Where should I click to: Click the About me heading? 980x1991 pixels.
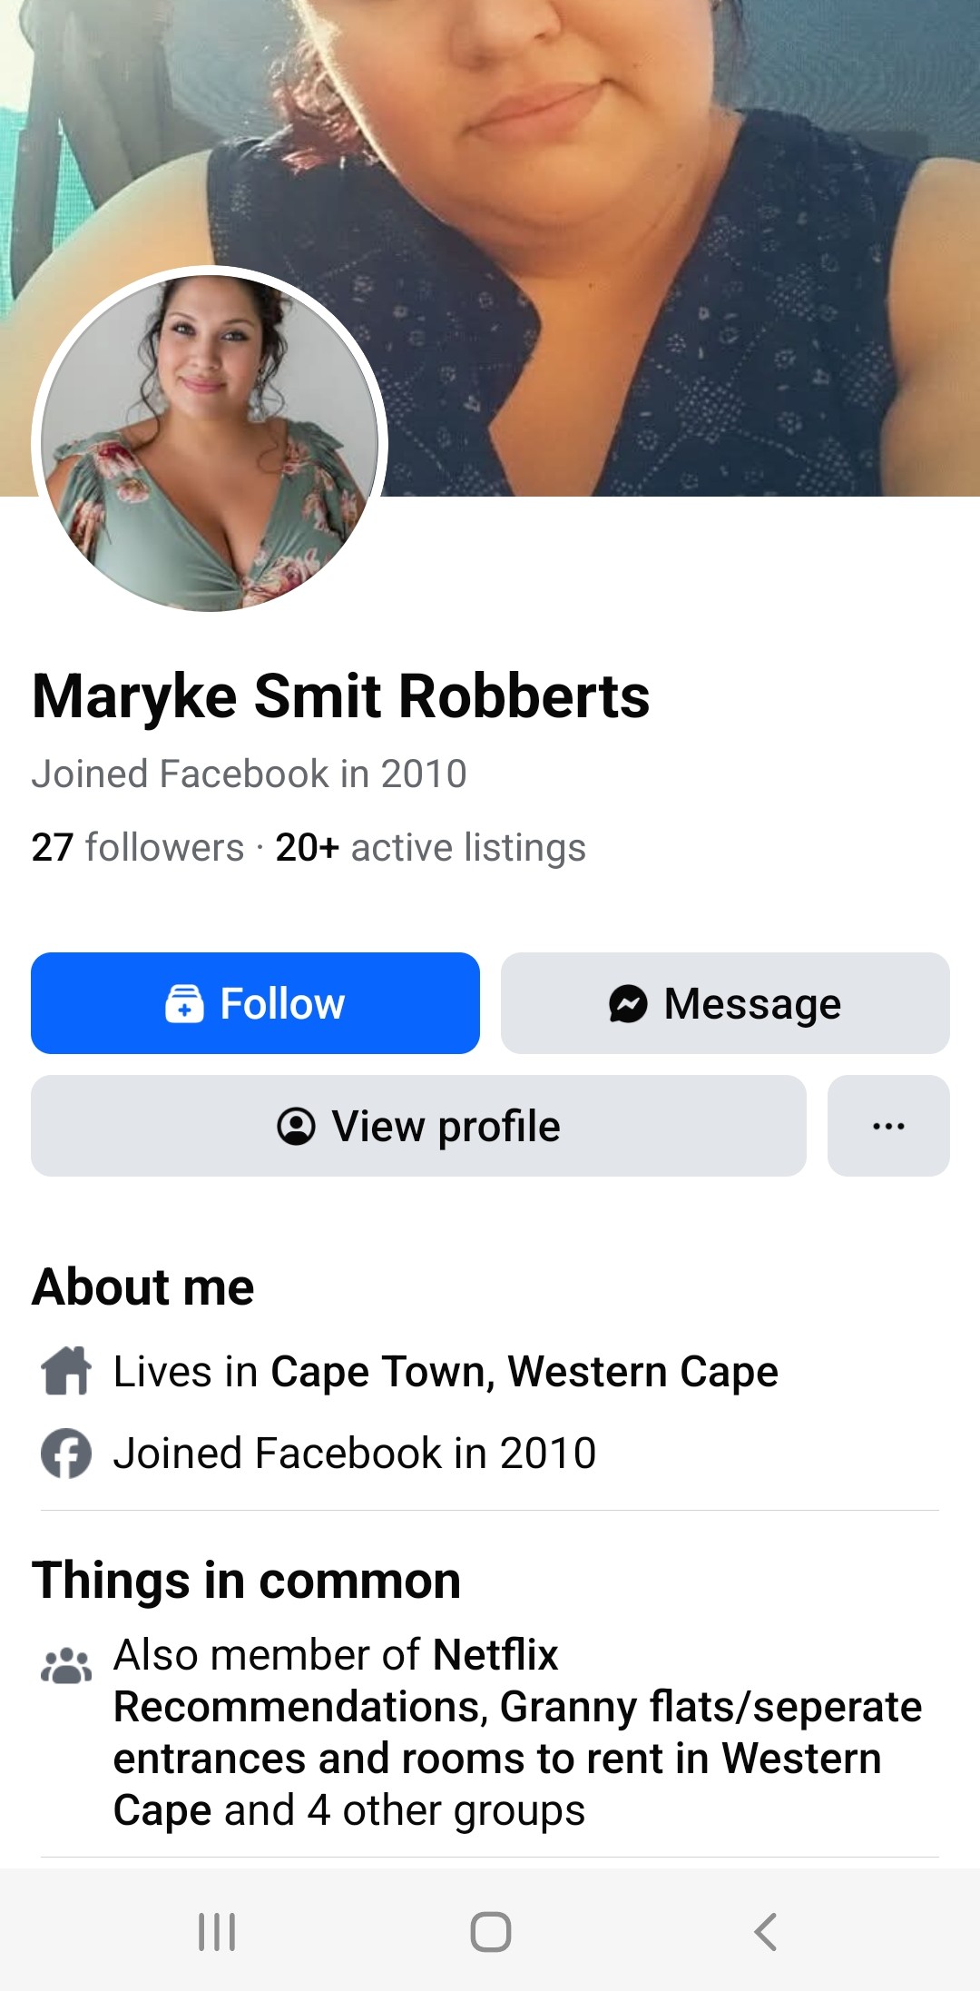[143, 1286]
